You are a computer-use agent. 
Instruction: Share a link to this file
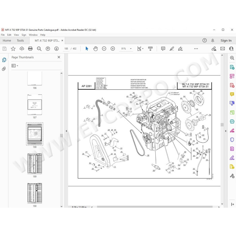point(214,49)
